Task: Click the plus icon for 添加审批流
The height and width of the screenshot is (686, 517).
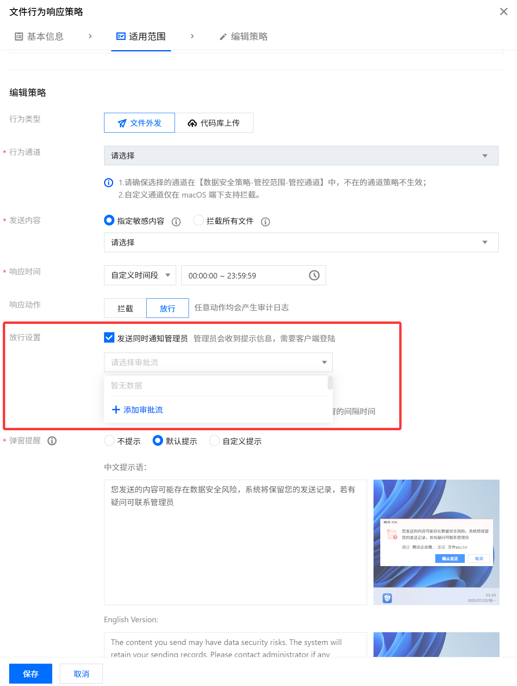Action: coord(116,410)
